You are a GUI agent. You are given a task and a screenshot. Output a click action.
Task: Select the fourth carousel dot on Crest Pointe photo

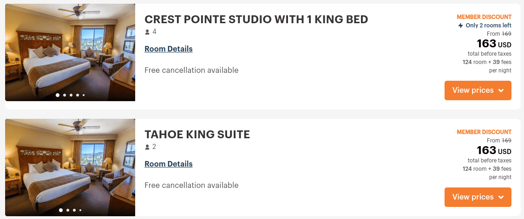(x=78, y=95)
